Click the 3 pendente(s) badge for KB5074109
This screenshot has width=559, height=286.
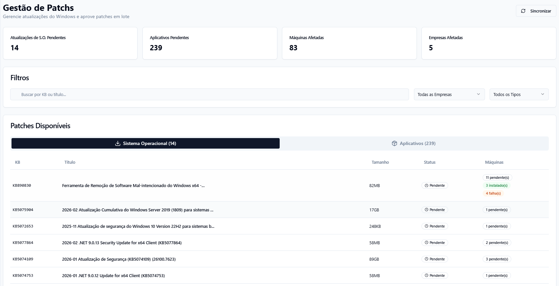(497, 259)
